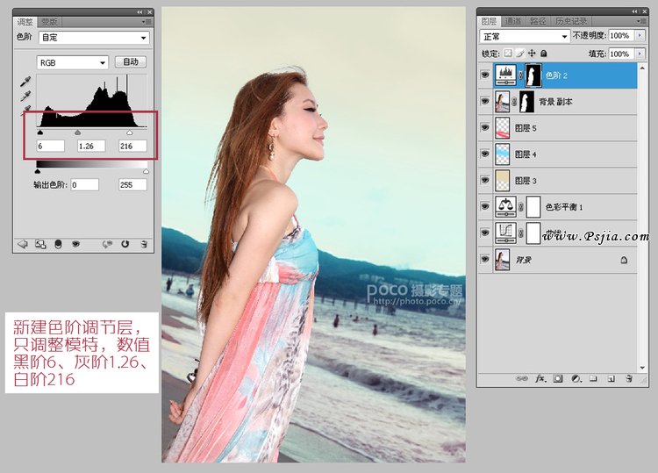Reset the adjustment to defaults icon
Image resolution: width=658 pixels, height=473 pixels.
tap(125, 244)
